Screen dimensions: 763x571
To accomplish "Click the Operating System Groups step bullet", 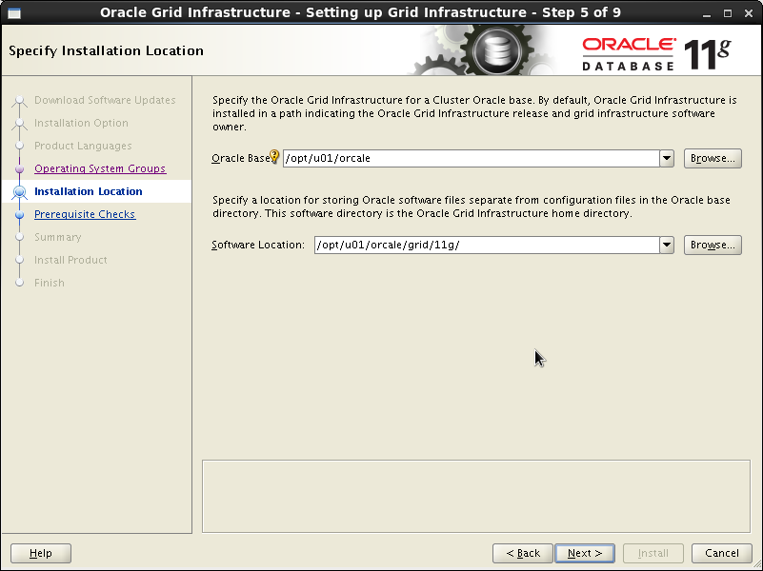I will coord(19,169).
